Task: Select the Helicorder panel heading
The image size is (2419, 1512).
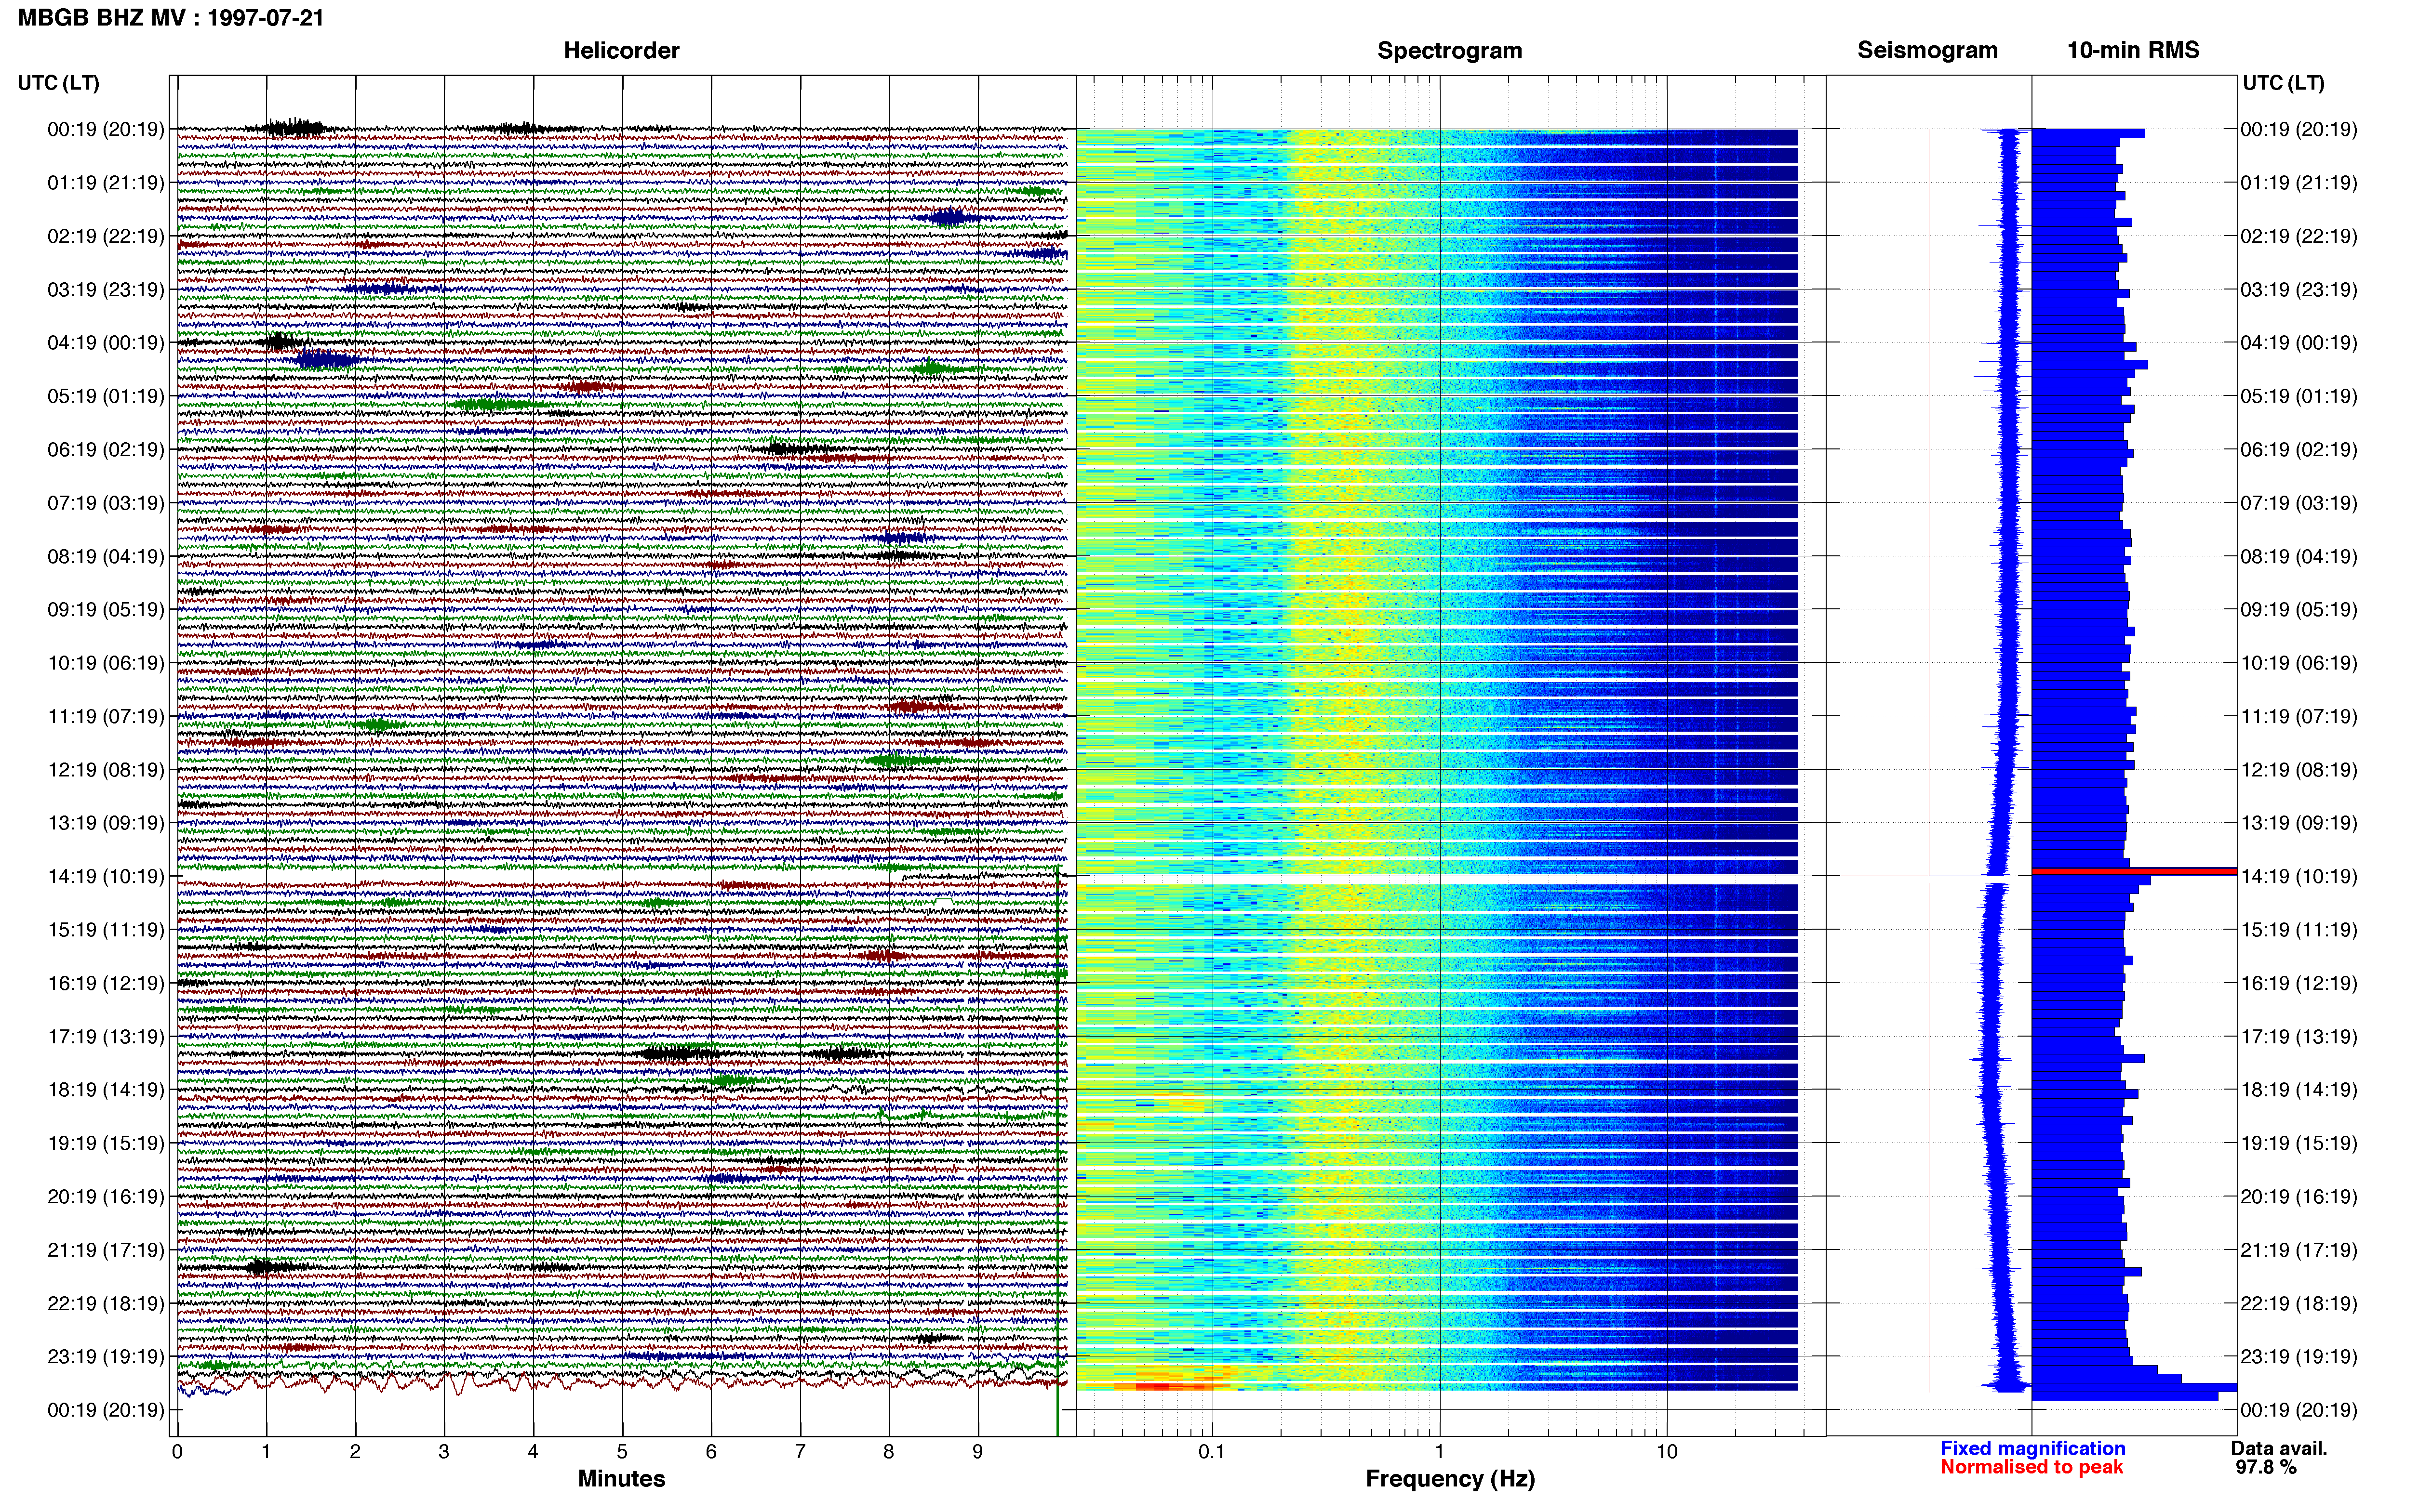Action: (621, 50)
